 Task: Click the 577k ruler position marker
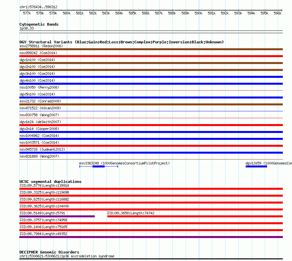point(27,13)
